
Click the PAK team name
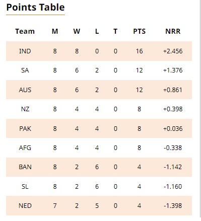click(x=25, y=129)
